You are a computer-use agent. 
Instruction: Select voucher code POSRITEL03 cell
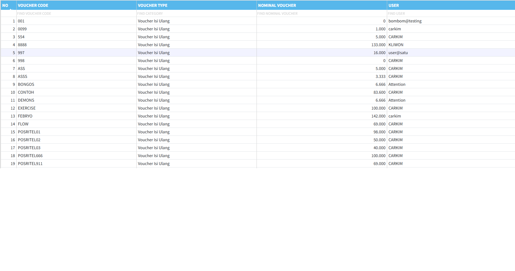[x=76, y=148]
